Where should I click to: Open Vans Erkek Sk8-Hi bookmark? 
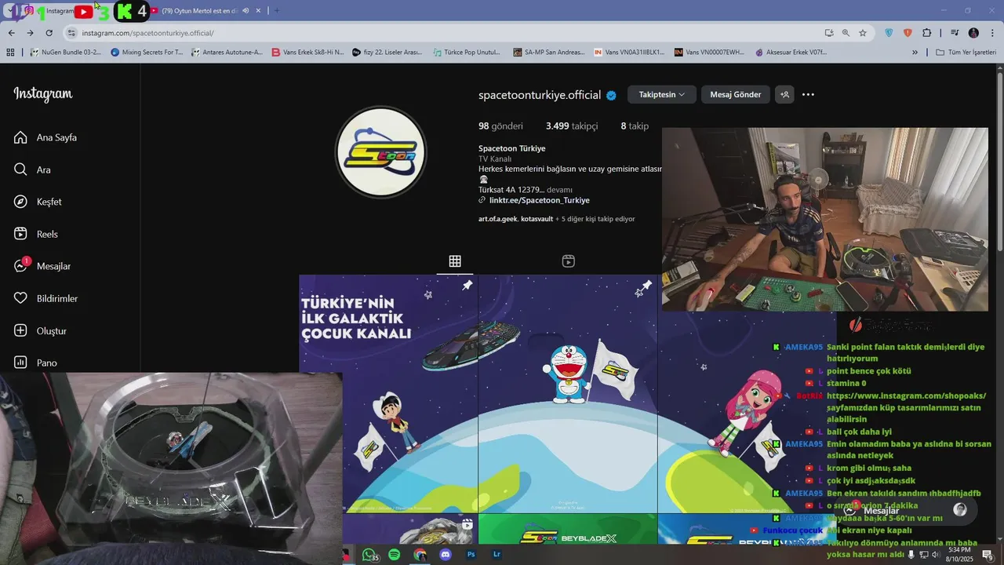[307, 53]
